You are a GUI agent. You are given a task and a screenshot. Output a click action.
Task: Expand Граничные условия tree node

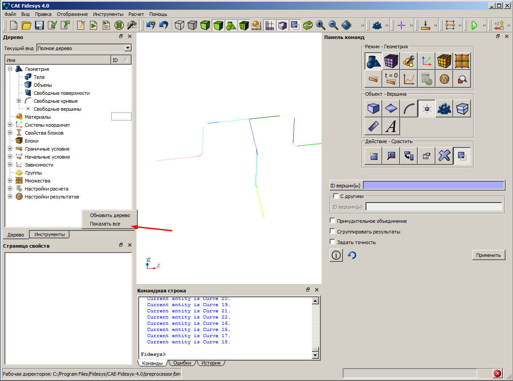(10, 148)
